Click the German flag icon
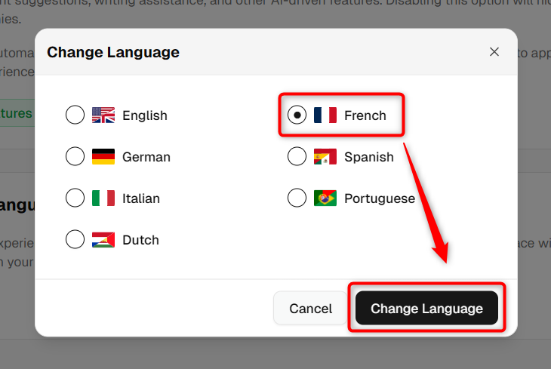Viewport: 551px width, 369px height. pyautogui.click(x=103, y=156)
